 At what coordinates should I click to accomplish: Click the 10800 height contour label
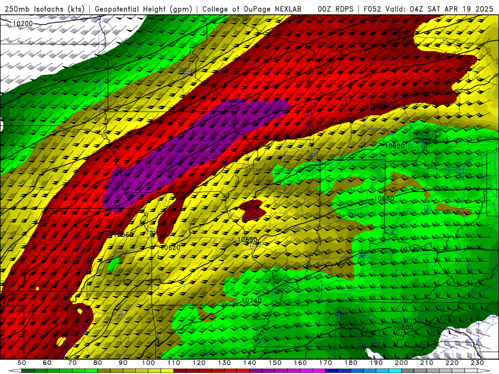tap(403, 327)
